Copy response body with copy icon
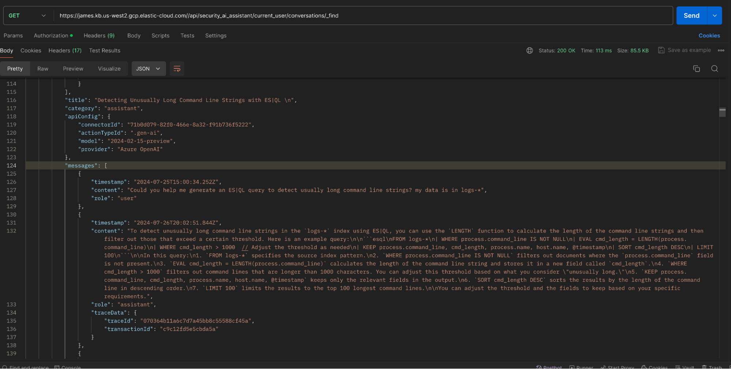Viewport: 731px width, 369px height. pyautogui.click(x=696, y=69)
